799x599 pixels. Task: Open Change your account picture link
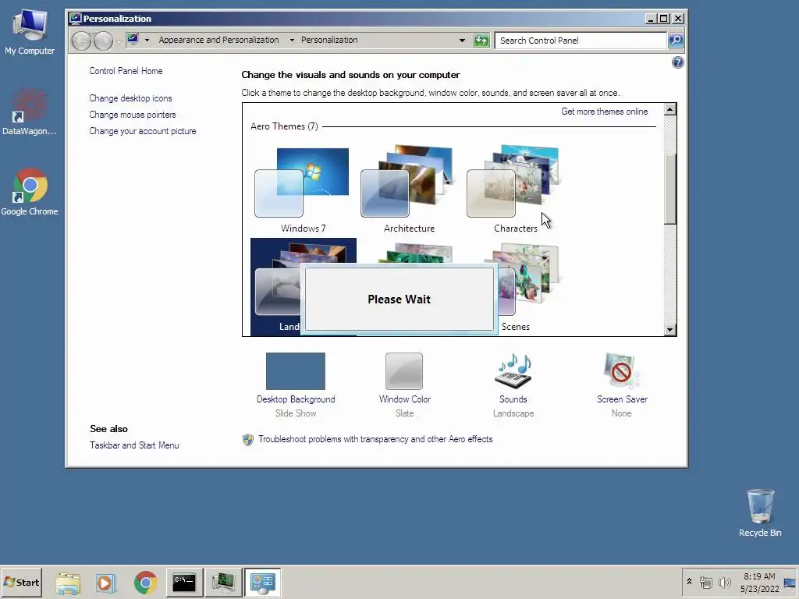(x=143, y=131)
